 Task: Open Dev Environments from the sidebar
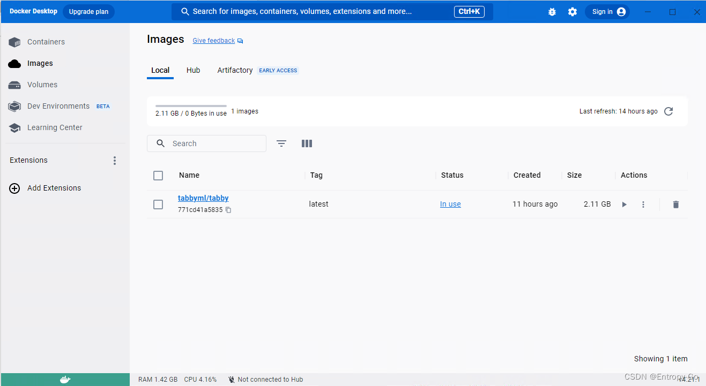[14, 106]
